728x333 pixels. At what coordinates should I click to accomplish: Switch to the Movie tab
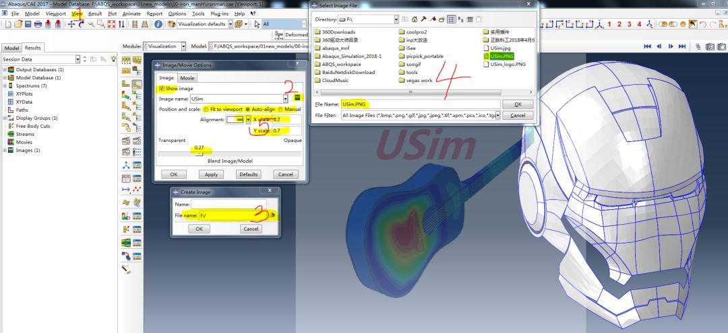(187, 78)
